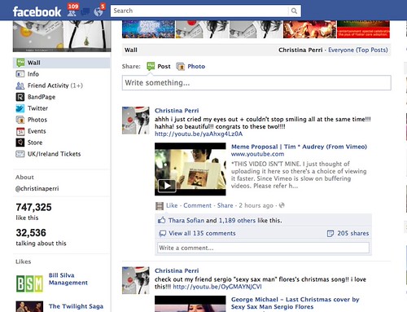Open the Events section
The image size is (407, 312).
coord(37,131)
